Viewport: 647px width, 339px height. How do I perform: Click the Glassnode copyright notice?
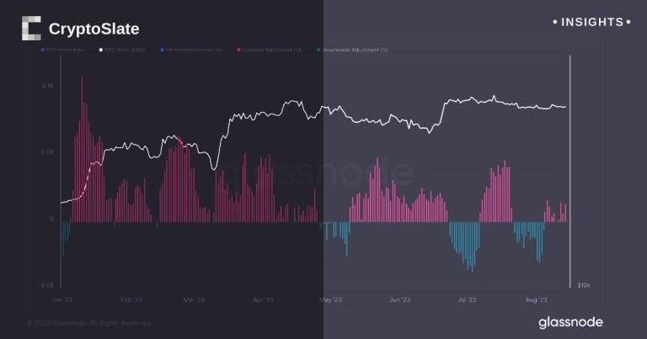[x=88, y=322]
